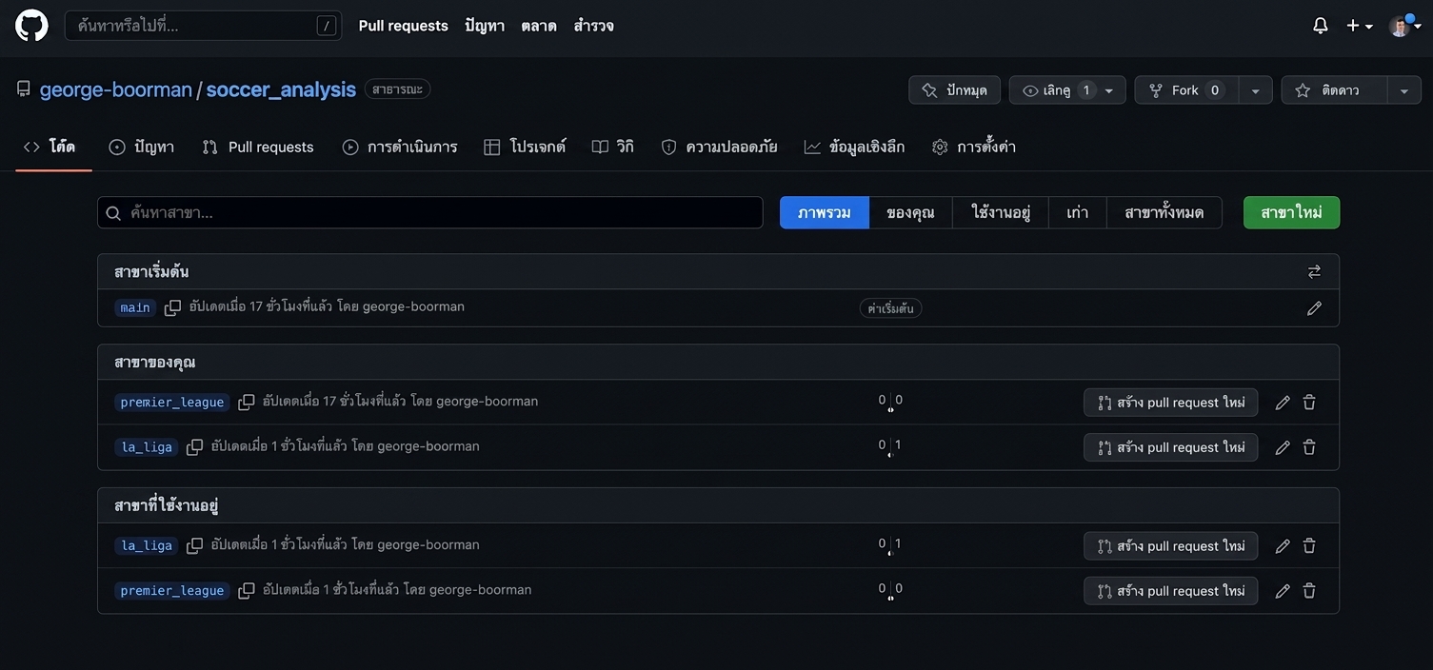
Task: Switch to the ใช้งานอยู่ branches tab
Action: point(1001,212)
